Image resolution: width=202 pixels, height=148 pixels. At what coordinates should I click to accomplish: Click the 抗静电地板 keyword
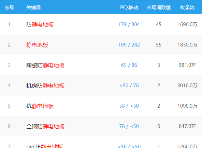[40, 106]
